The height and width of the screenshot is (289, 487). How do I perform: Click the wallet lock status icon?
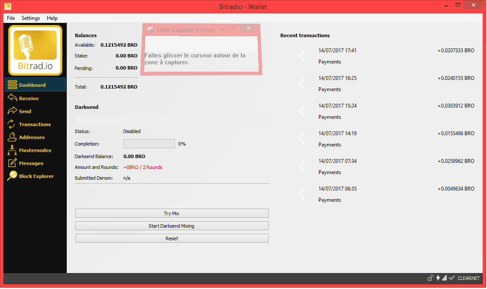(430, 278)
